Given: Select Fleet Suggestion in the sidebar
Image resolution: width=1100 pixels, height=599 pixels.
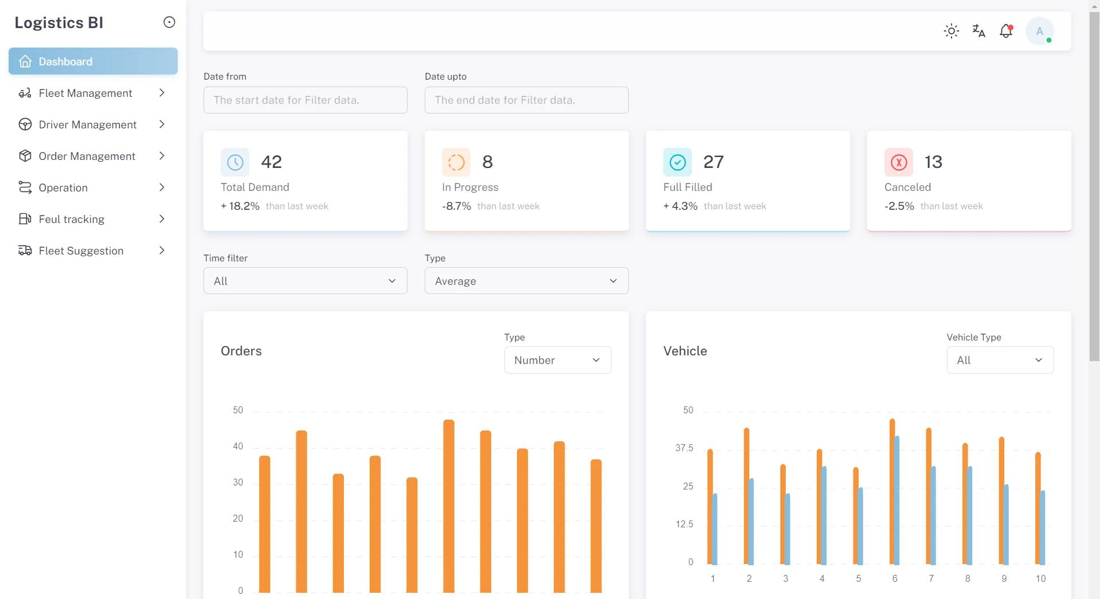Looking at the screenshot, I should pos(93,250).
